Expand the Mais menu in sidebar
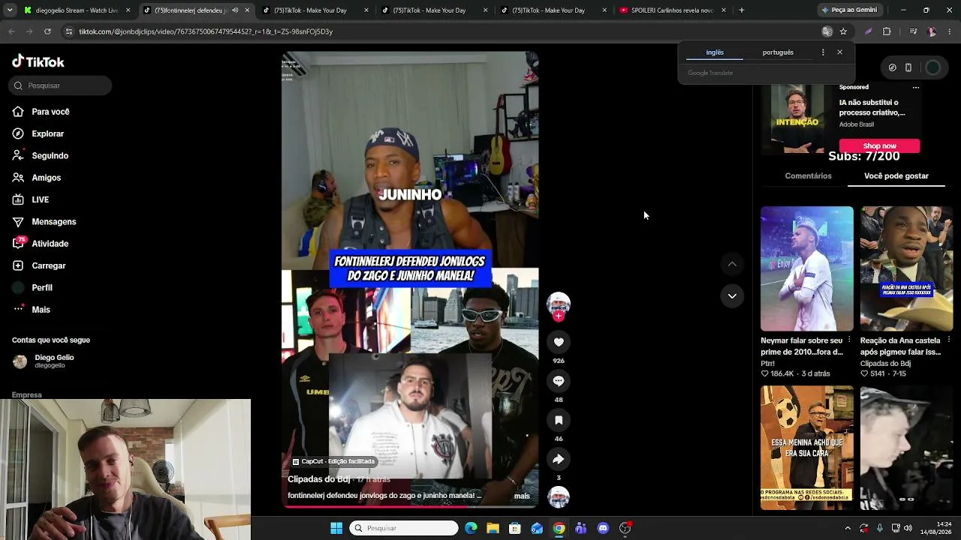 click(32, 310)
